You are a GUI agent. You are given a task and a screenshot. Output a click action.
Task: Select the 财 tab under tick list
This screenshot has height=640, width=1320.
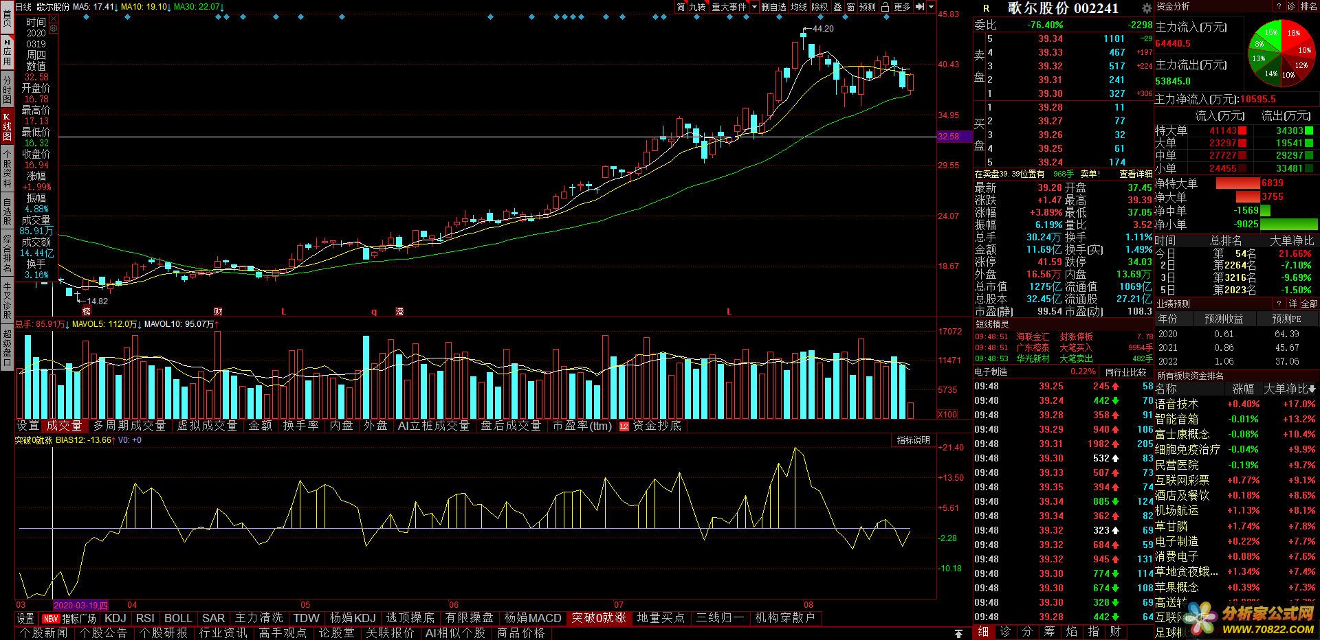(1115, 632)
